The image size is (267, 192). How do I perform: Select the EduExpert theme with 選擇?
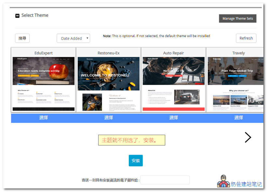[43, 117]
